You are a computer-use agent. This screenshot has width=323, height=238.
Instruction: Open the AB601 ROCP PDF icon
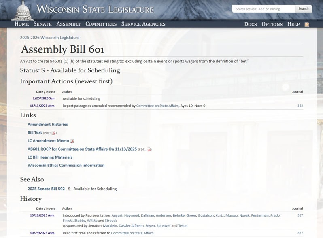[x=149, y=149]
